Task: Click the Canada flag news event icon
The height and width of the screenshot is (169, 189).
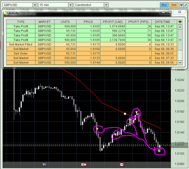Action: (x=122, y=164)
